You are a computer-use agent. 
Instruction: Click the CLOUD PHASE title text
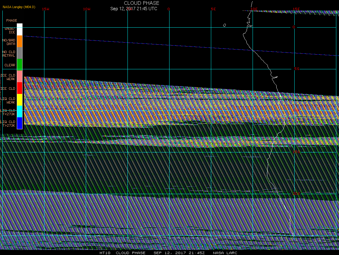point(142,3)
